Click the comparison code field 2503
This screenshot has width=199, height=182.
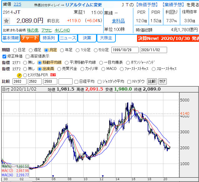coord(50,81)
